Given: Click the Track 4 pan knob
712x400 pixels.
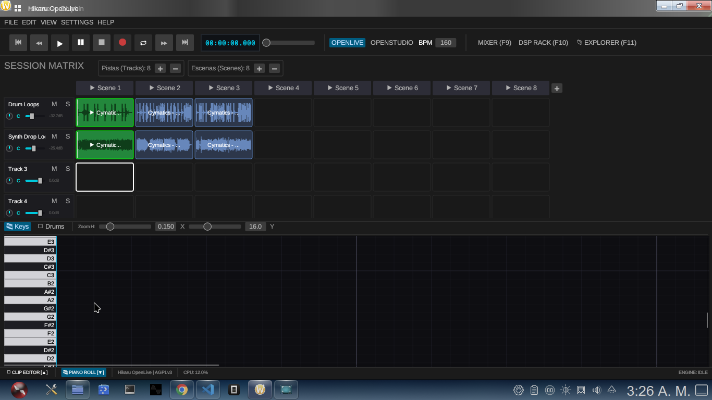Looking at the screenshot, I should pos(9,213).
